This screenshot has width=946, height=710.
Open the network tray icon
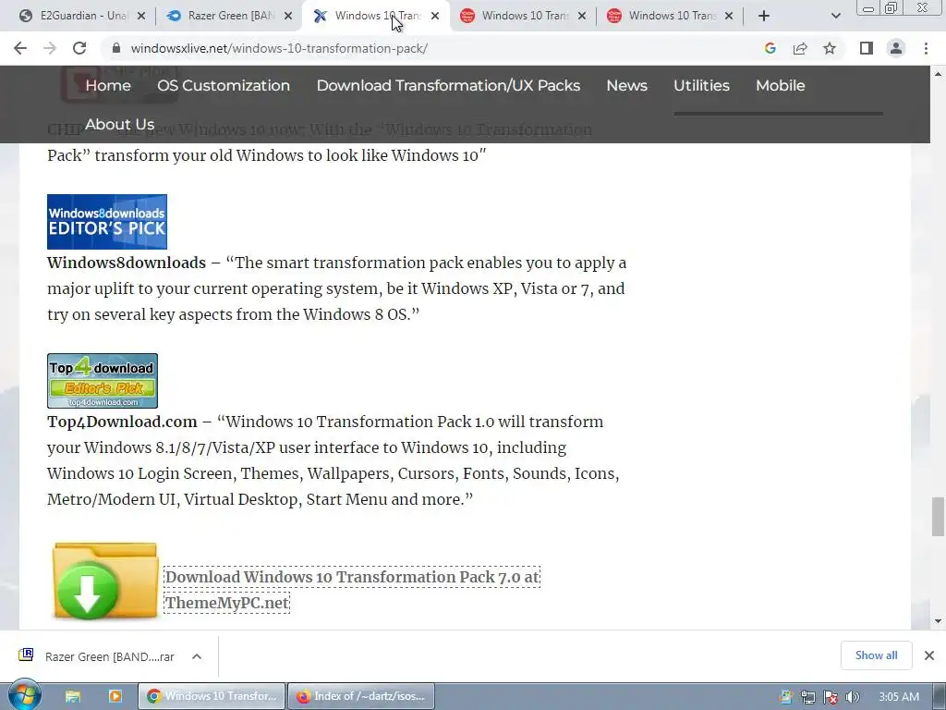point(807,697)
